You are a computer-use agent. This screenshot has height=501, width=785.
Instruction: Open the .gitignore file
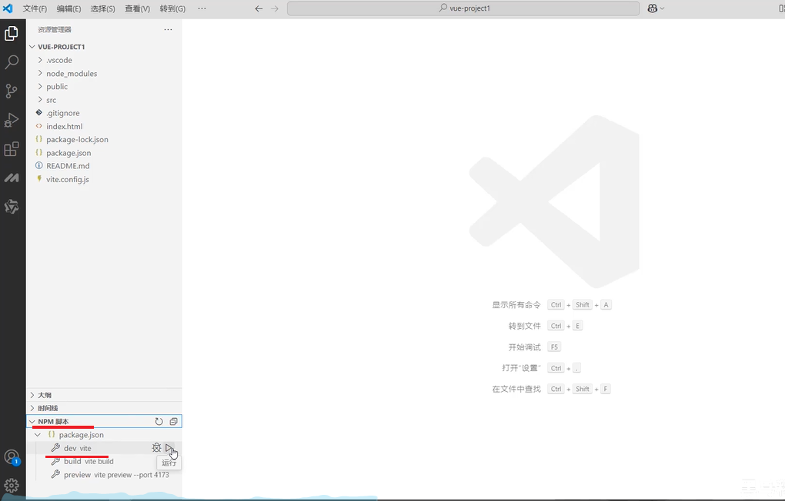[104, 113]
